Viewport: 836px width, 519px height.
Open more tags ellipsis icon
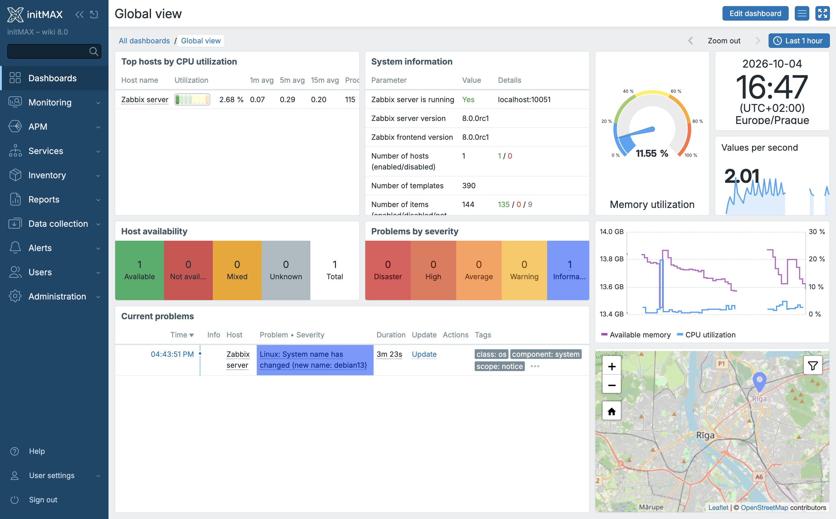(535, 366)
